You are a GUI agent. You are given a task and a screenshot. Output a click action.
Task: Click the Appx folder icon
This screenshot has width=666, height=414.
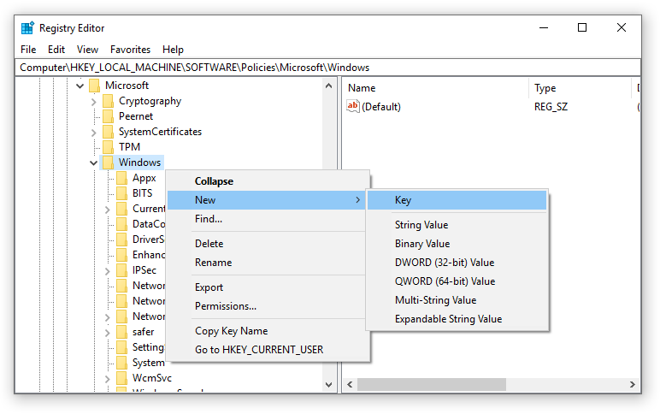tap(122, 178)
